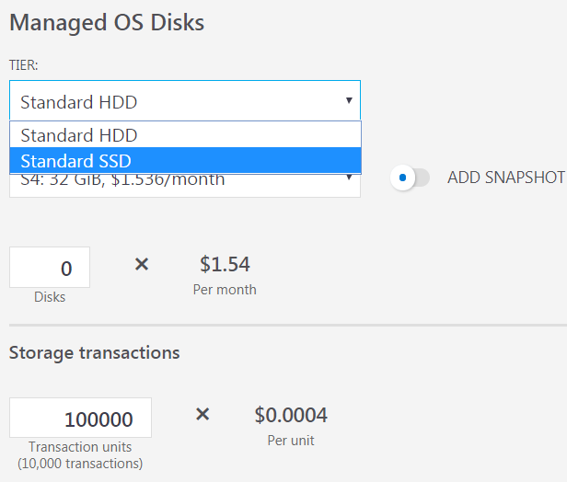
Task: Click the multiply symbol beside Disks
Action: point(142,265)
